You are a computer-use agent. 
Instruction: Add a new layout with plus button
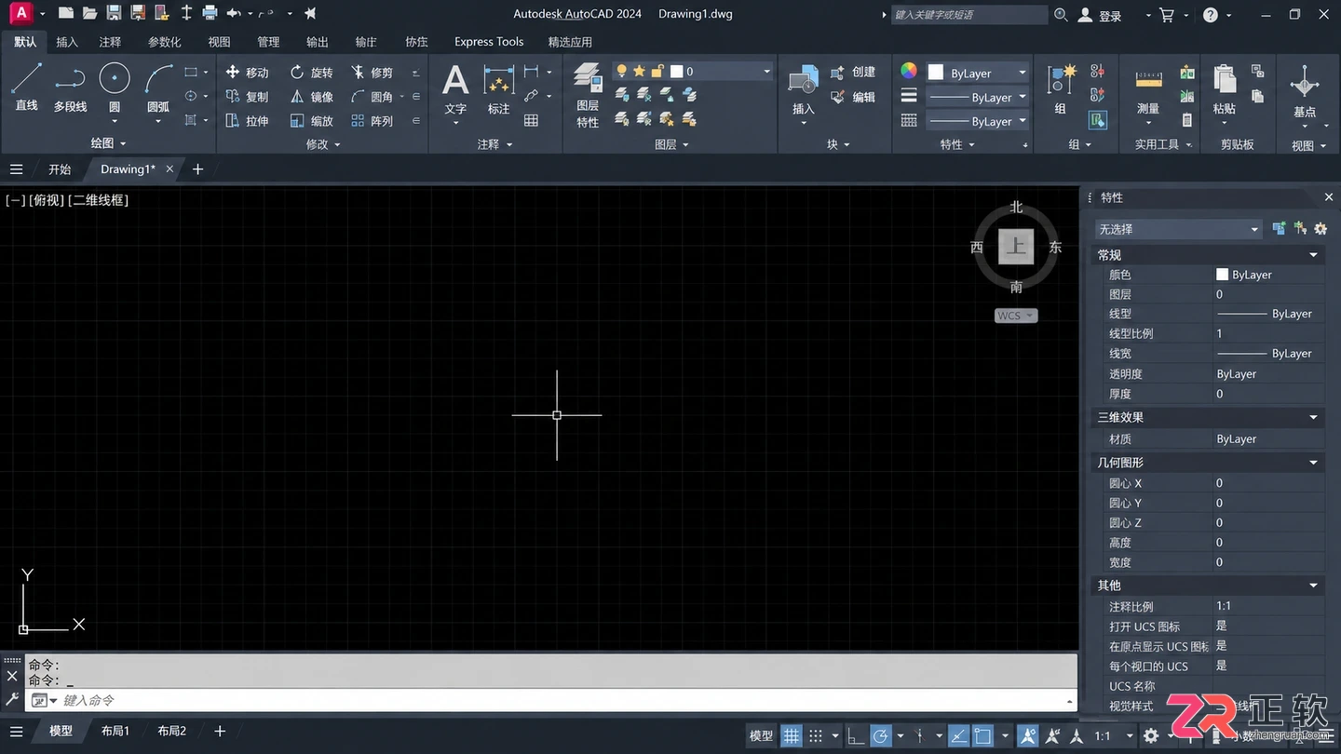pyautogui.click(x=220, y=732)
